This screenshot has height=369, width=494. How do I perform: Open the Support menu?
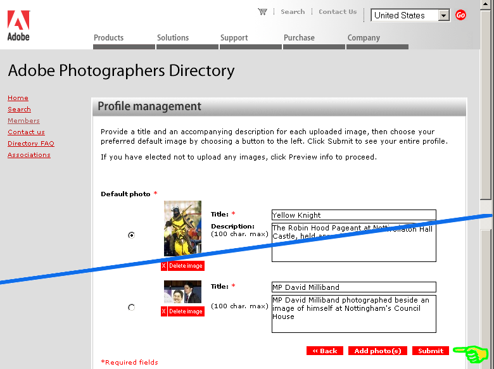coord(234,38)
